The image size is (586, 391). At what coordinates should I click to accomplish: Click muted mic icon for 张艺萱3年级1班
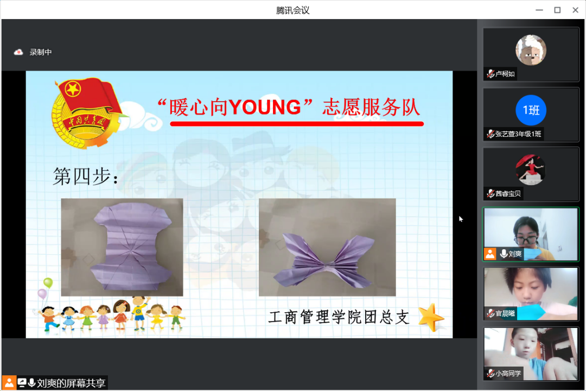[x=491, y=134]
